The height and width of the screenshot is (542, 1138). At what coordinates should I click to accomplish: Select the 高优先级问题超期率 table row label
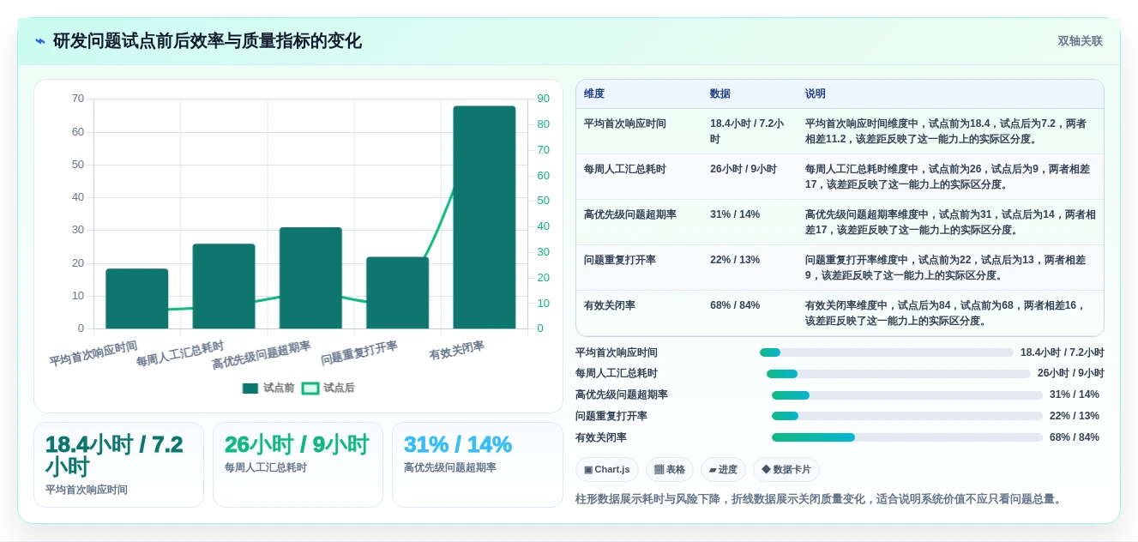[x=630, y=214]
